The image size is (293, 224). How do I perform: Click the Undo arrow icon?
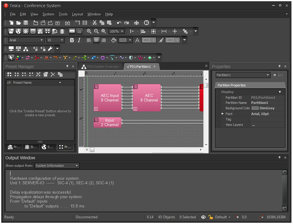[119, 23]
